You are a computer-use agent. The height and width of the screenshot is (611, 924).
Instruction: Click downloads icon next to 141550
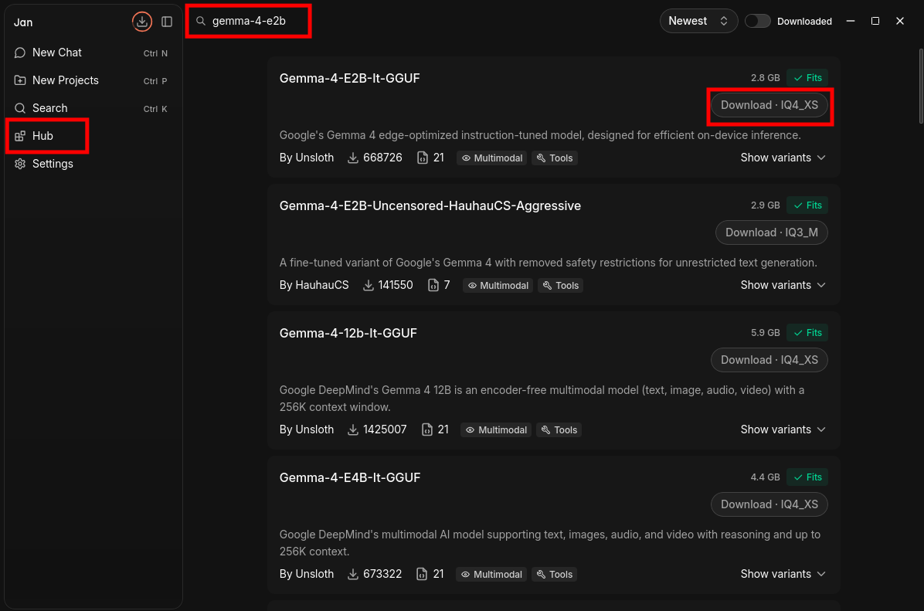pos(369,285)
